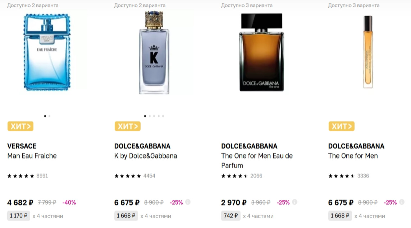
Task: Select second image dot under Versace bottle
Action: 49,116
